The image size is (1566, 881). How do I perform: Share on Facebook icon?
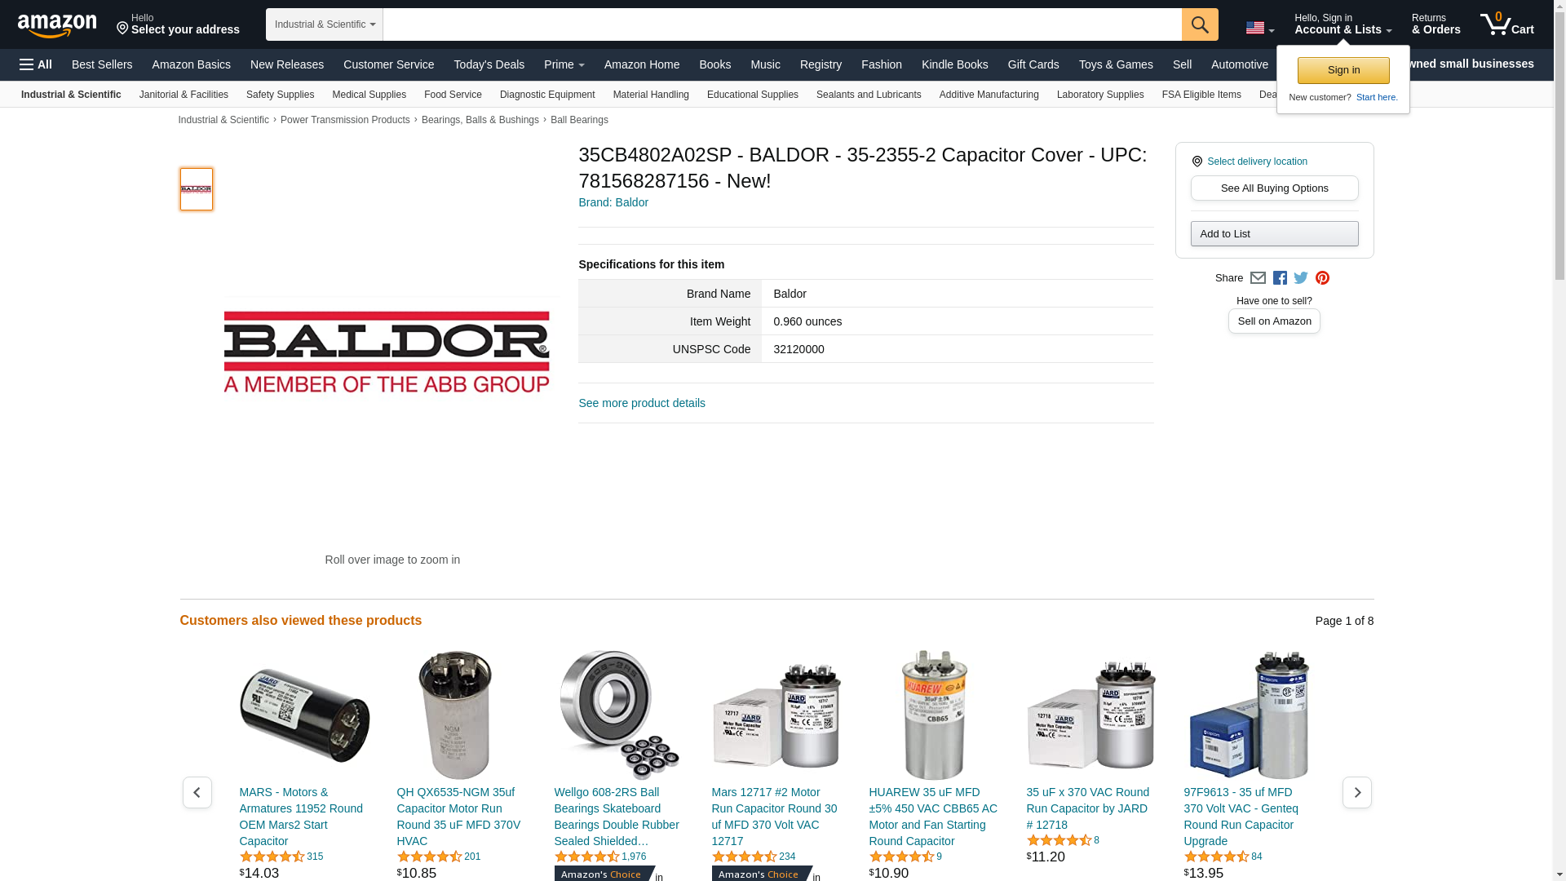1280,278
